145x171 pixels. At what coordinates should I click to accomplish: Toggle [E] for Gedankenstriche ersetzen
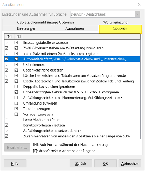point(16,70)
